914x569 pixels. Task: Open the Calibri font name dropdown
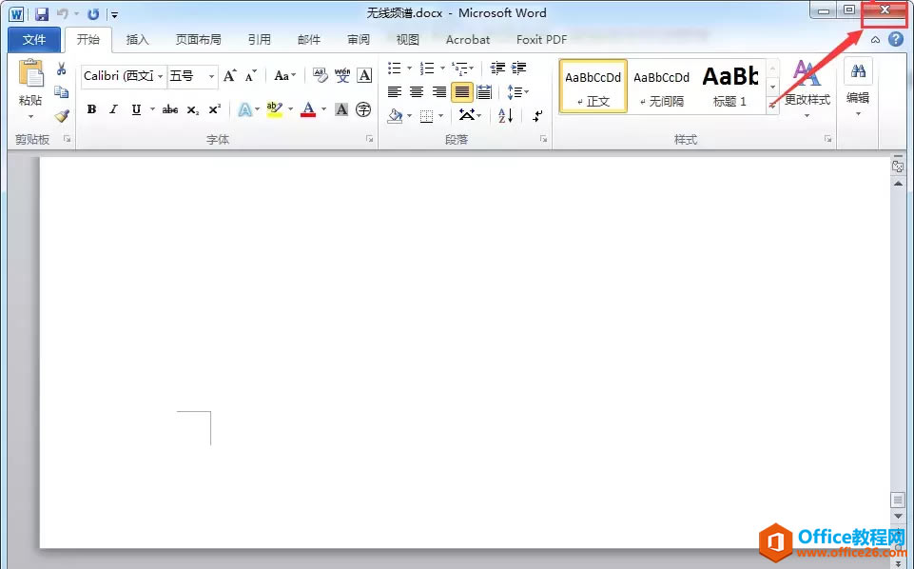coord(161,76)
